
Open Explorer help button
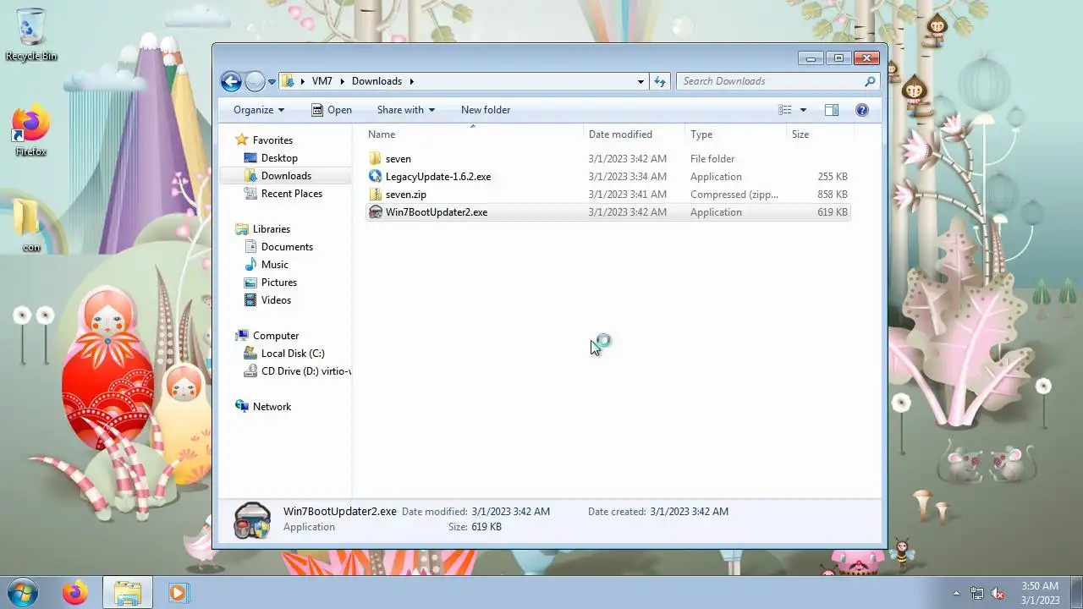[x=862, y=110]
